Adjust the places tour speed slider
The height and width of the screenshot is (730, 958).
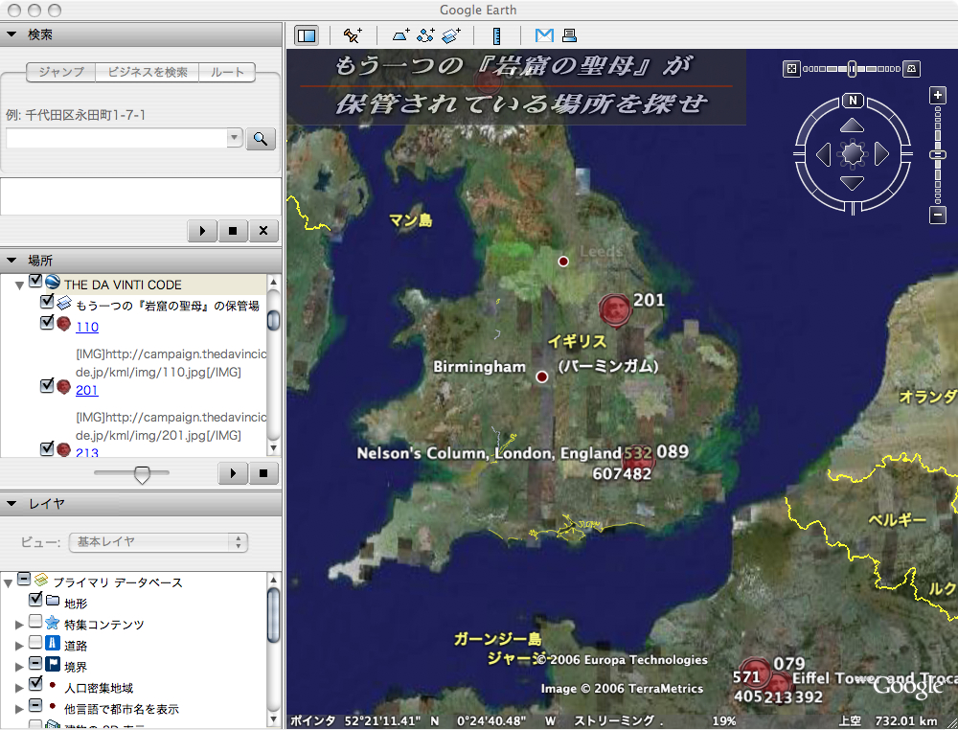[x=142, y=474]
